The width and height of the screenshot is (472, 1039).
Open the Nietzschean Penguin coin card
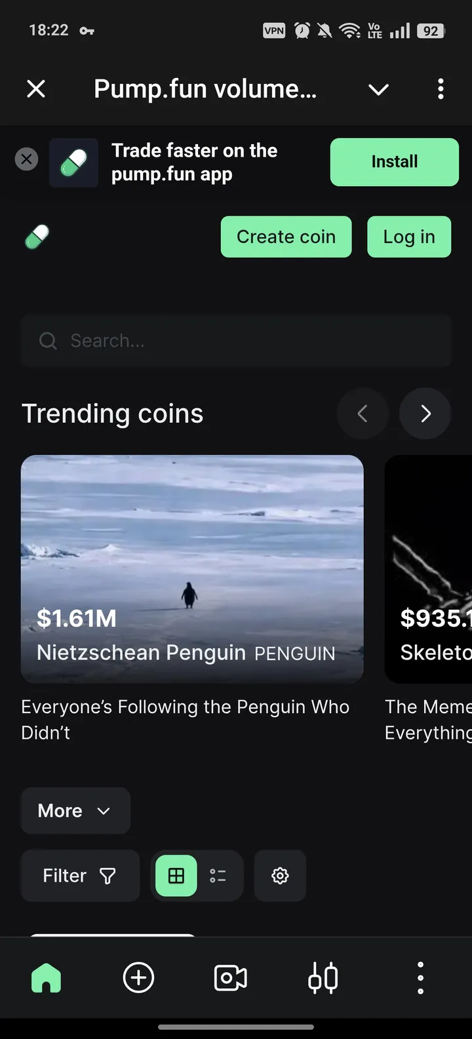pyautogui.click(x=192, y=569)
